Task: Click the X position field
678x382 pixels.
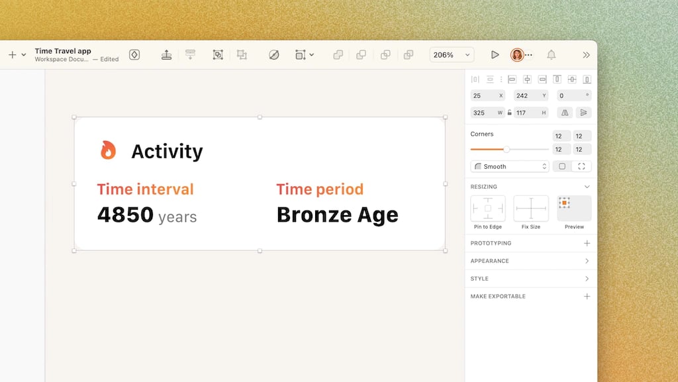Action: click(x=488, y=95)
